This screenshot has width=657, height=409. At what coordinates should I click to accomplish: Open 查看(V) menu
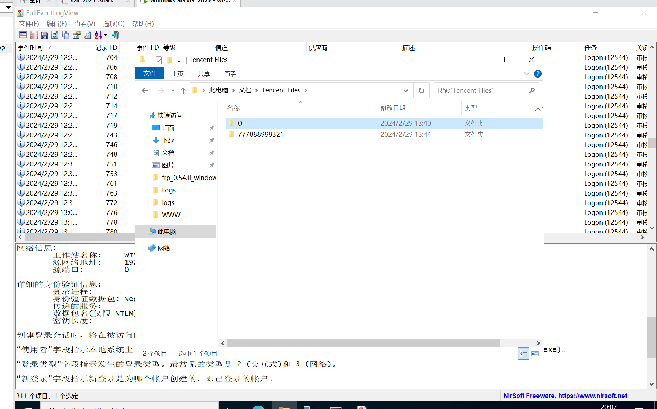tap(85, 24)
